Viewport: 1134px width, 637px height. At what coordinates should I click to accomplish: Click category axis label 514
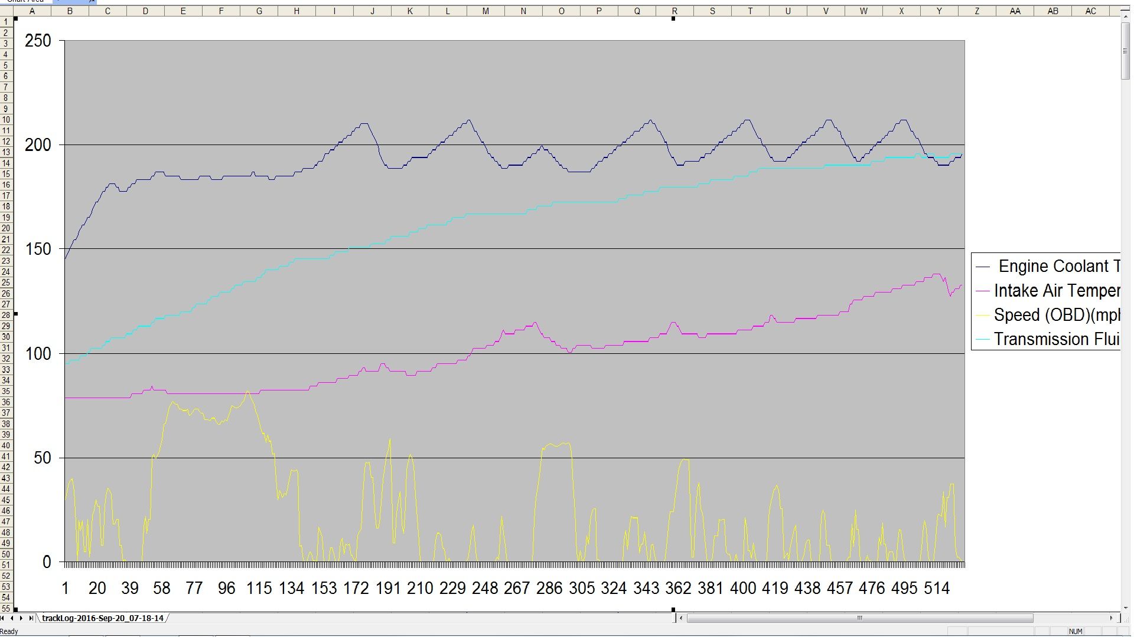pos(937,588)
